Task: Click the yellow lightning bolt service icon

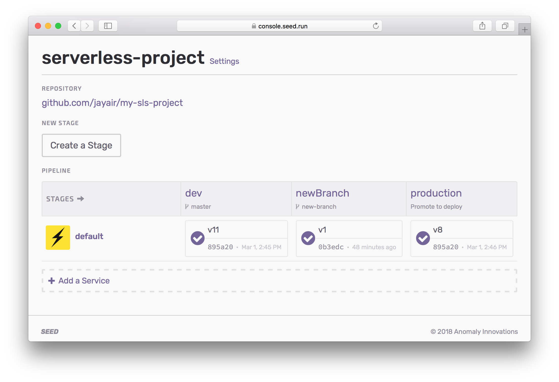Action: click(x=58, y=237)
